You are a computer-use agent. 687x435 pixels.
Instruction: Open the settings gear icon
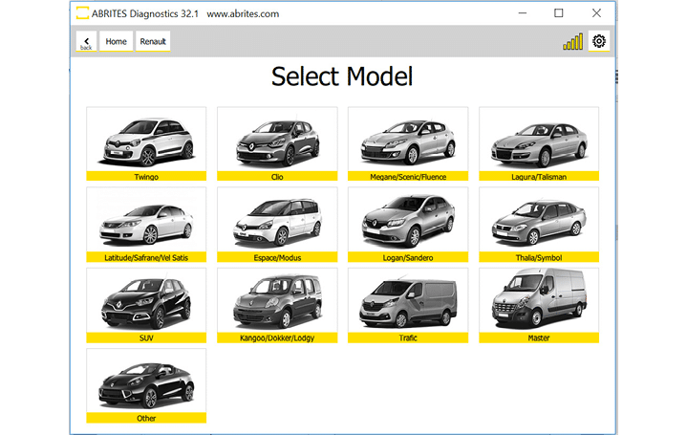pyautogui.click(x=599, y=41)
